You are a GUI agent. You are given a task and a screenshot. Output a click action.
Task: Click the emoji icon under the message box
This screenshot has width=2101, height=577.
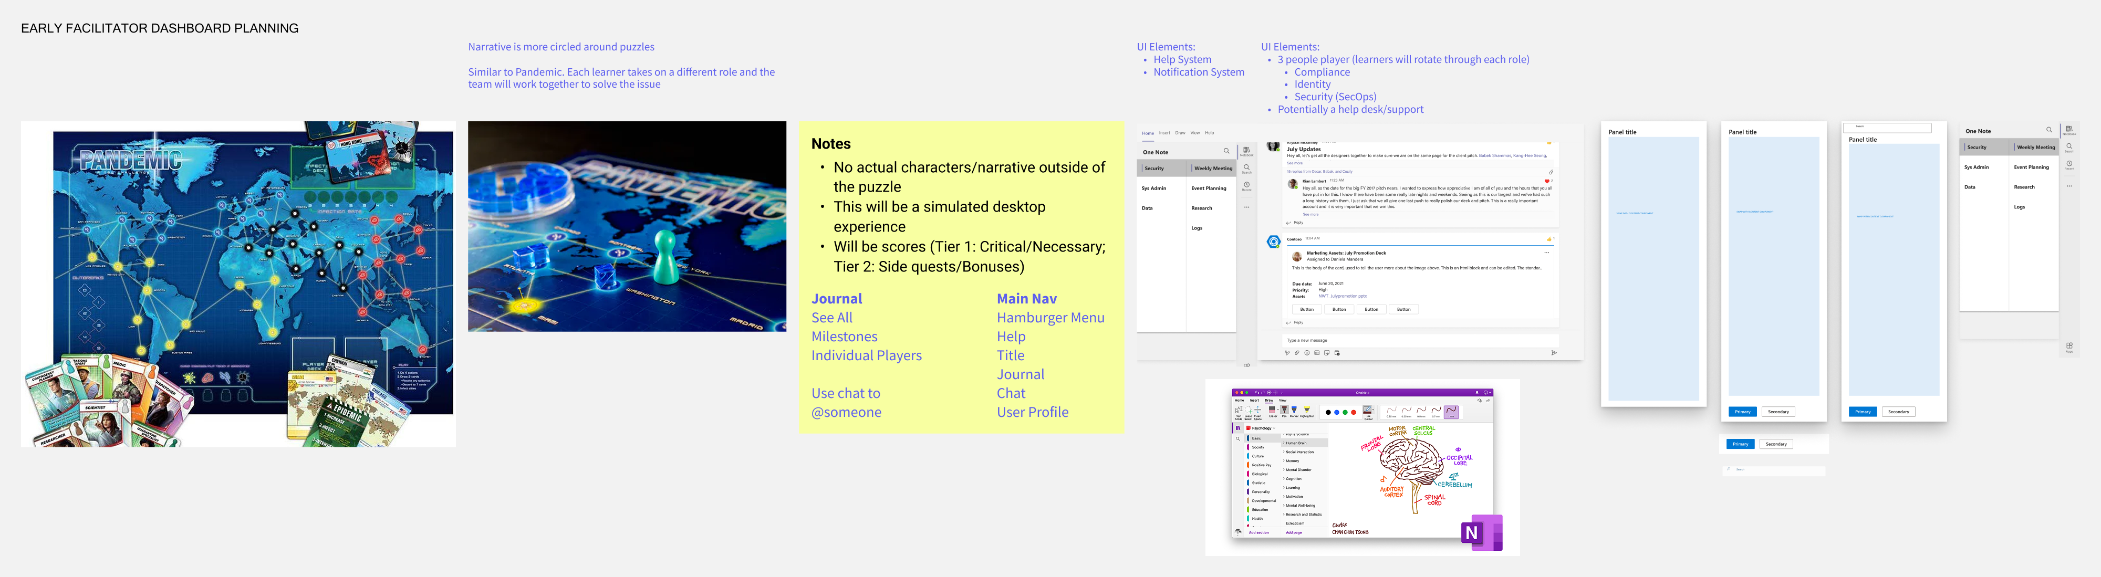point(1307,353)
